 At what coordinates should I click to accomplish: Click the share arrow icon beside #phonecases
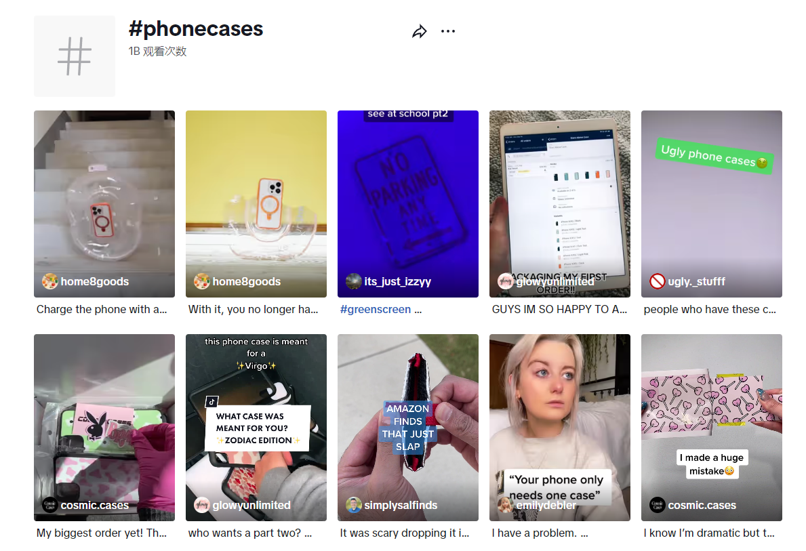(420, 32)
